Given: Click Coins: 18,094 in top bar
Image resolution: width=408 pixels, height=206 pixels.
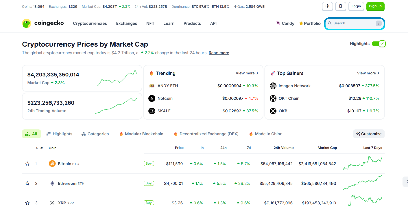Looking at the screenshot, I should 33,7.
